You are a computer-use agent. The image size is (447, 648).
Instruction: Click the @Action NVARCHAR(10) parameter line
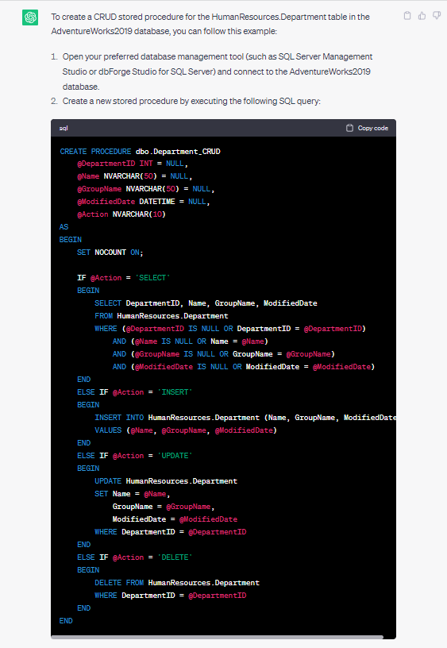click(x=121, y=214)
